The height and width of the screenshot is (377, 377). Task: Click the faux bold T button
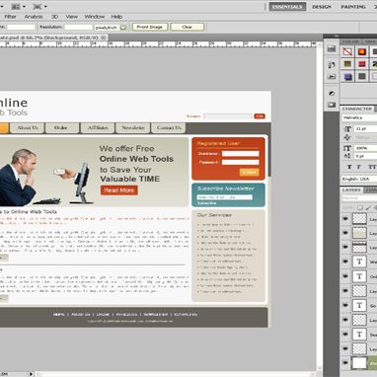(349, 167)
